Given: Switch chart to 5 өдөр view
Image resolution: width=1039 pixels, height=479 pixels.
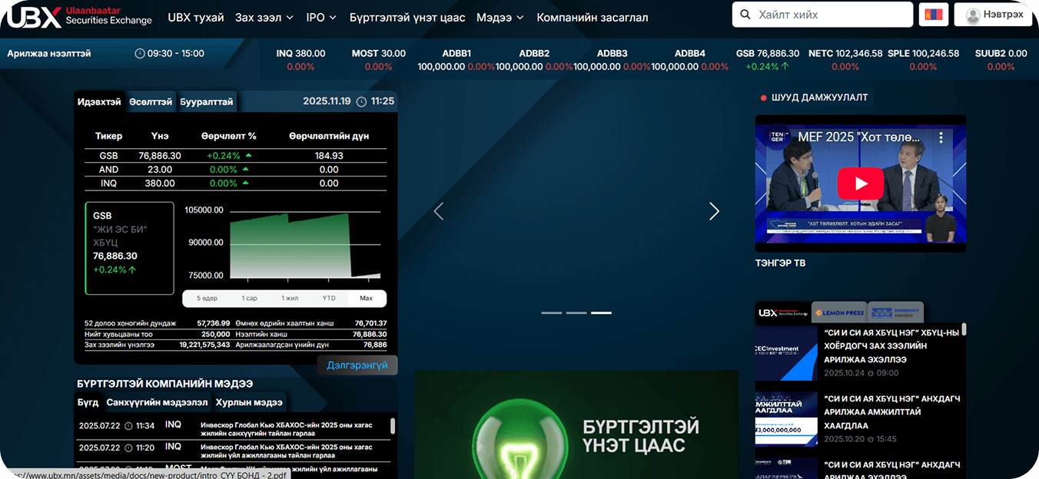Looking at the screenshot, I should pos(209,299).
